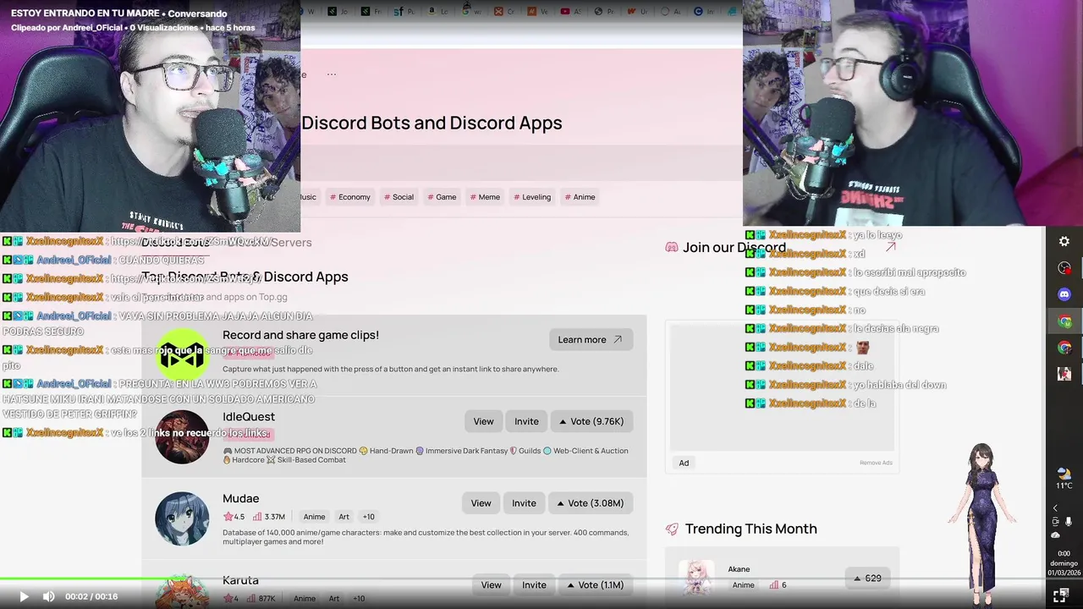Select the Game tag

tap(442, 197)
